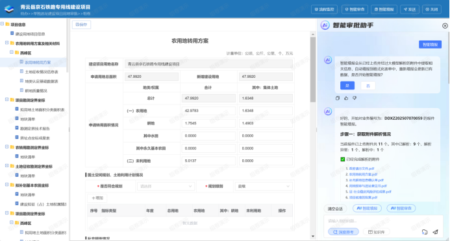Toggle the 知识库 option
450x241 pixels.
[x=376, y=232]
